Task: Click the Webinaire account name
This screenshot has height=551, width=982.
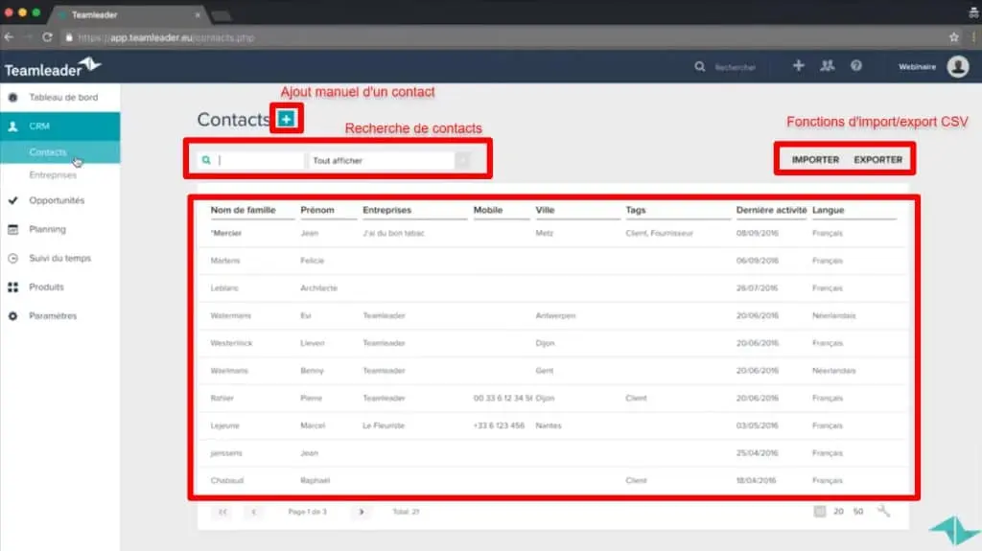Action: pyautogui.click(x=917, y=66)
